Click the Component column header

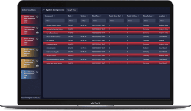[49, 16]
